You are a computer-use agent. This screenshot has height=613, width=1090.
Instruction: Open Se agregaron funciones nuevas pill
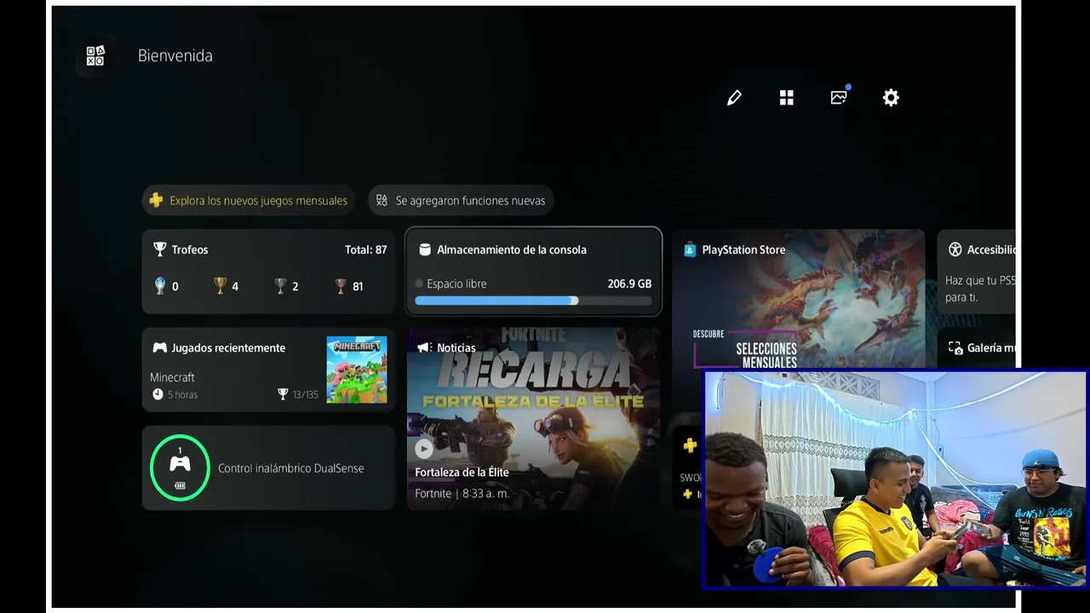[x=461, y=201]
